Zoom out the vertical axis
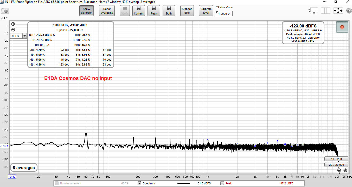 (13, 30)
